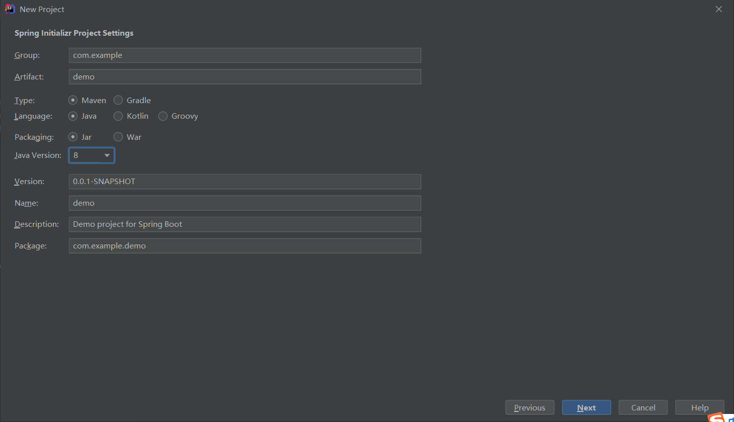This screenshot has width=734, height=422.
Task: Open Help for project settings
Action: tap(700, 407)
